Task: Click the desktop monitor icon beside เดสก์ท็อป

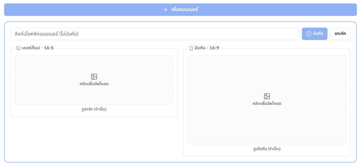Action: [x=18, y=48]
